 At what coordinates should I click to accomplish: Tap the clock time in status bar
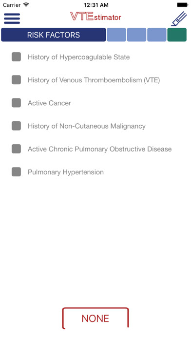click(96, 4)
